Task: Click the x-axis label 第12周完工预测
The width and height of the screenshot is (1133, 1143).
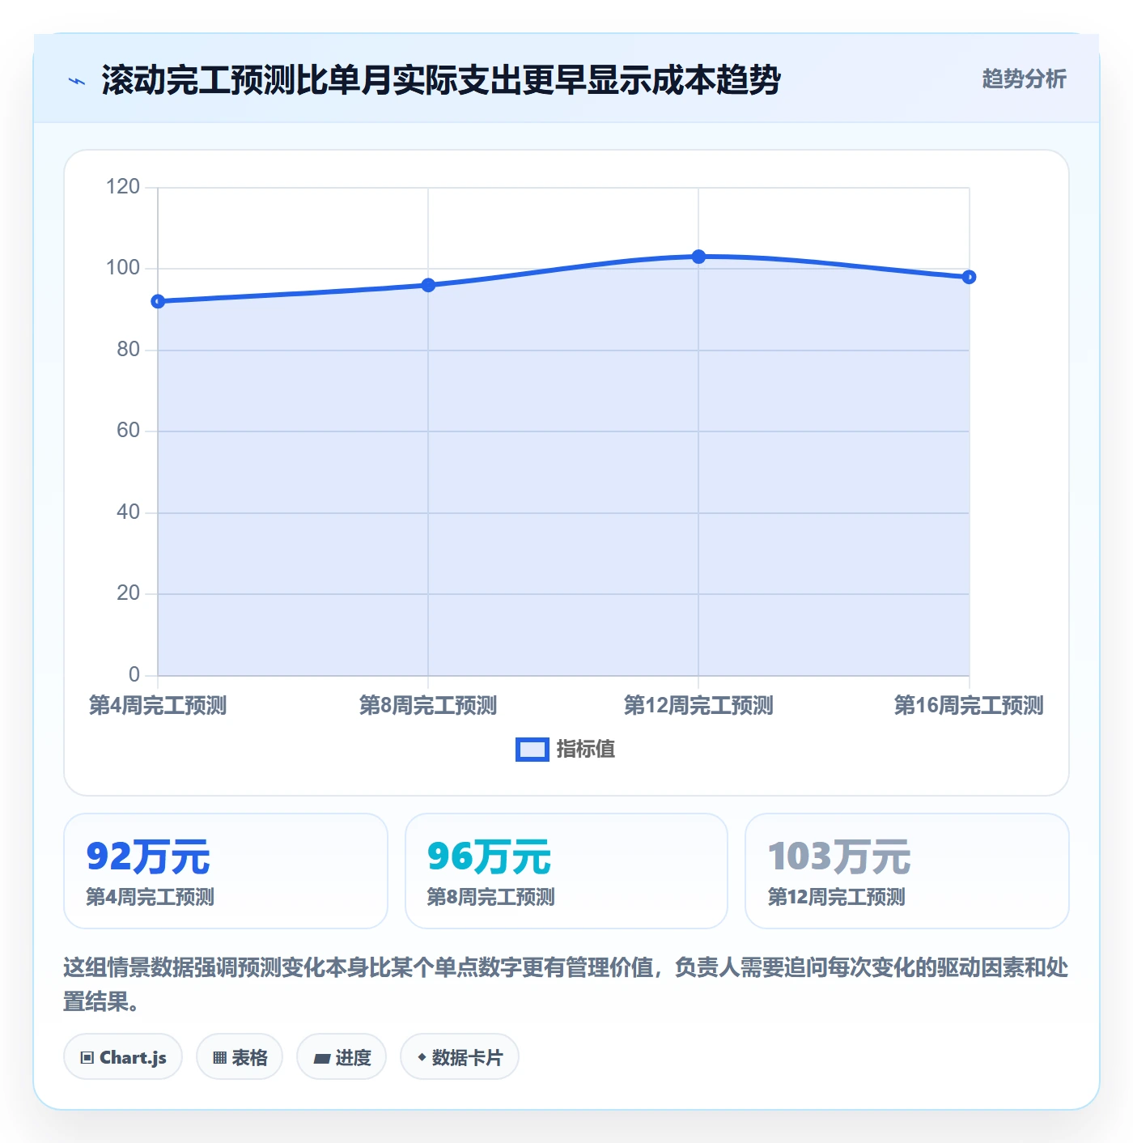Action: 698,706
